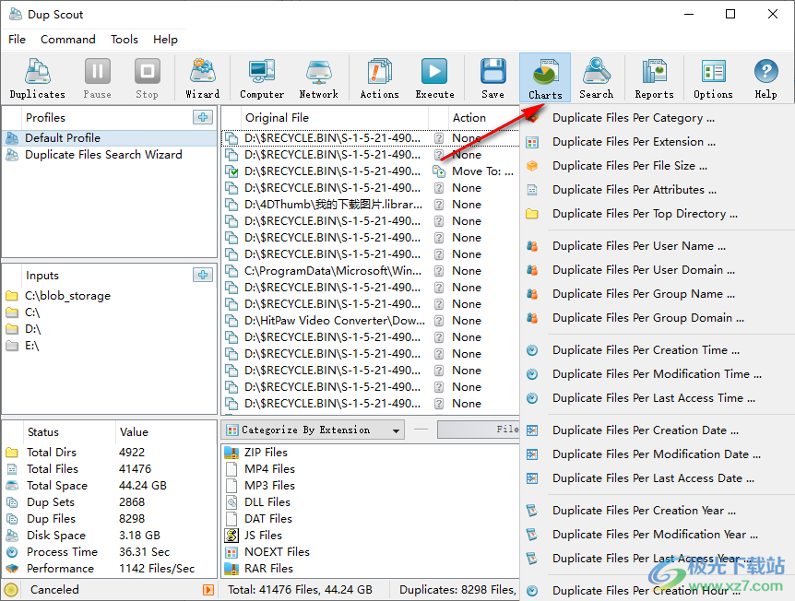Choose Duplicate Files Per Modification Year
Image resolution: width=795 pixels, height=601 pixels.
click(657, 535)
